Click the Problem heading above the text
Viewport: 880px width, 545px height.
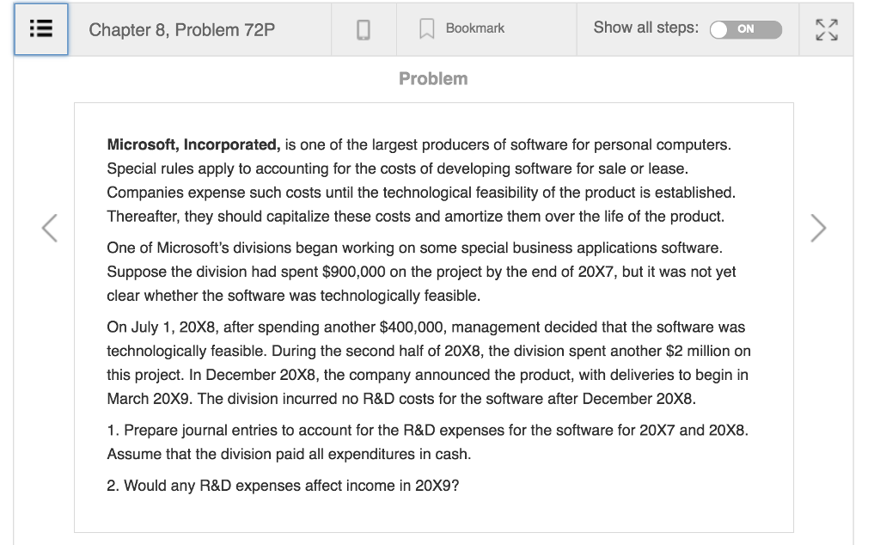coord(433,78)
